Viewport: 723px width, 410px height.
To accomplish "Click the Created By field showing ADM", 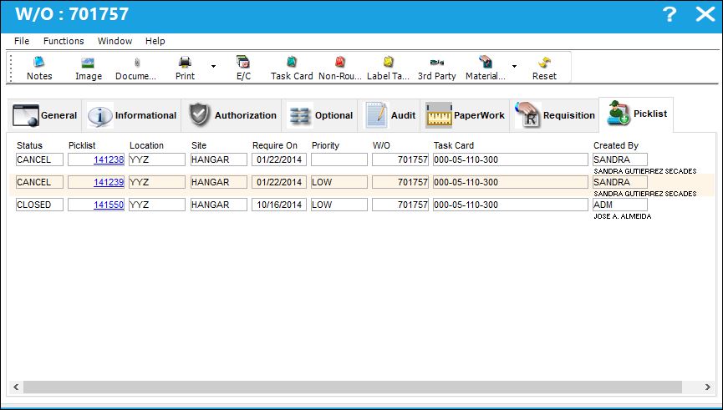I will 620,205.
